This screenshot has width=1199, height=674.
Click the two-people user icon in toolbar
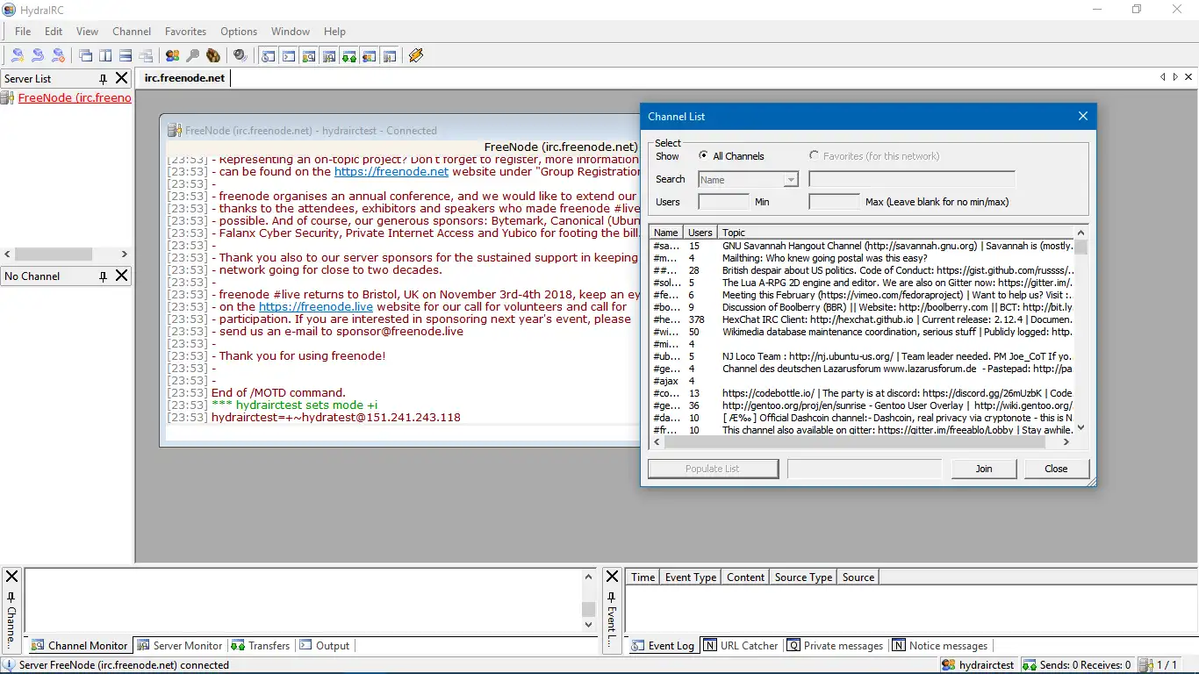(172, 55)
